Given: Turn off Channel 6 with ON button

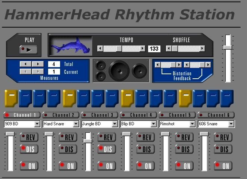Looking at the screenshot, I should click(x=223, y=166).
